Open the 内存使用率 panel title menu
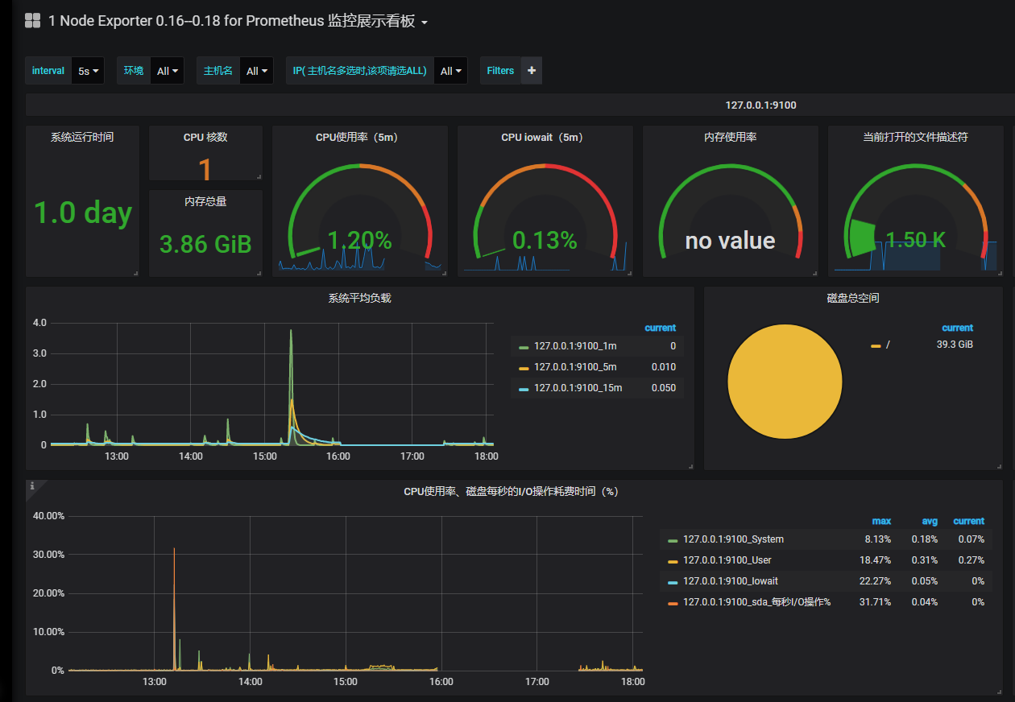This screenshot has width=1015, height=702. [x=730, y=137]
